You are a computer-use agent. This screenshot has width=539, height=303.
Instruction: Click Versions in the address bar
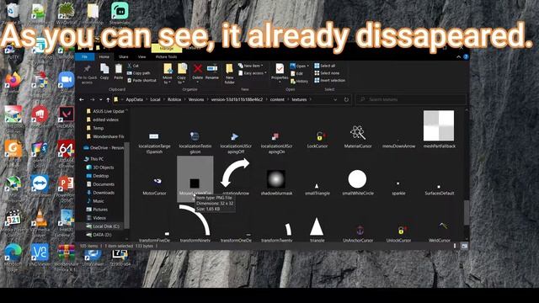click(196, 99)
